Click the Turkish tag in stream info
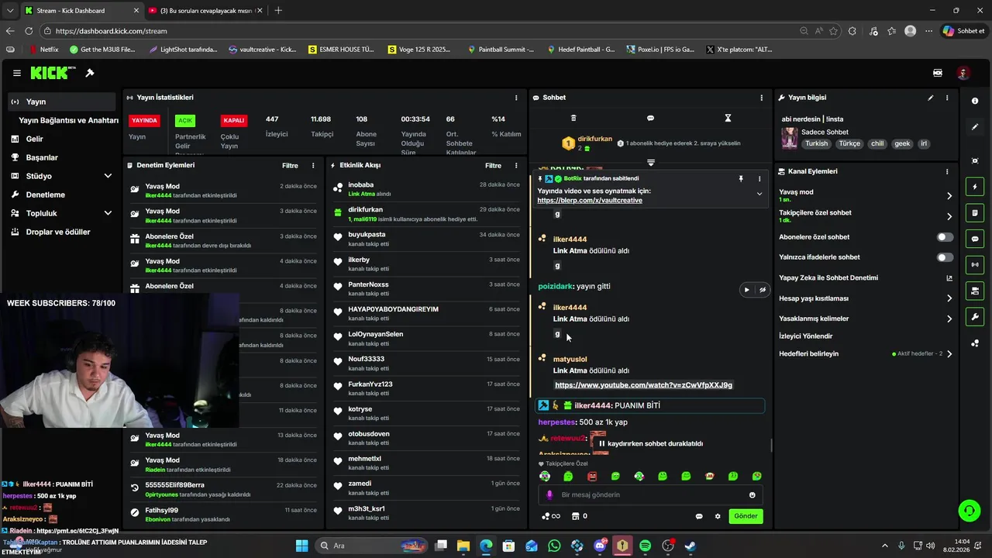Viewport: 992px width, 558px height. [816, 143]
